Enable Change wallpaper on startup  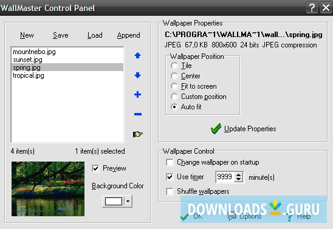click(x=170, y=163)
